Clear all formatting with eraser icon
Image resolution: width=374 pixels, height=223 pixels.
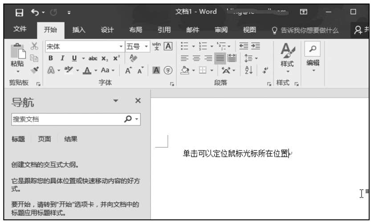(133, 58)
